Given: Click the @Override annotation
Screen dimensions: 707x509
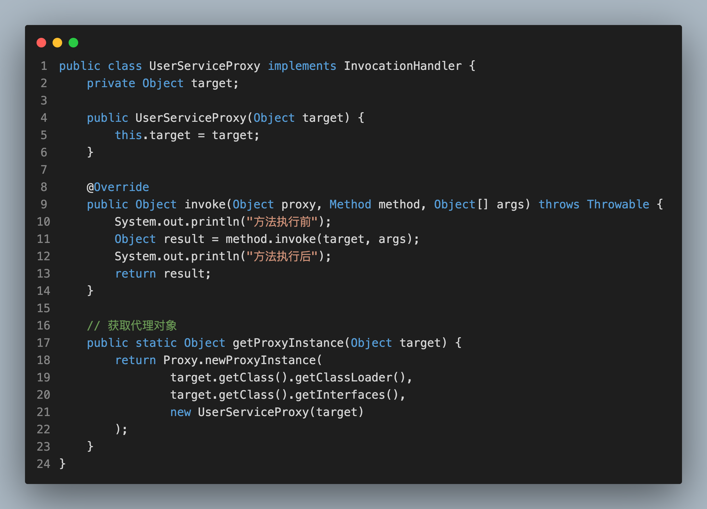Looking at the screenshot, I should [118, 187].
